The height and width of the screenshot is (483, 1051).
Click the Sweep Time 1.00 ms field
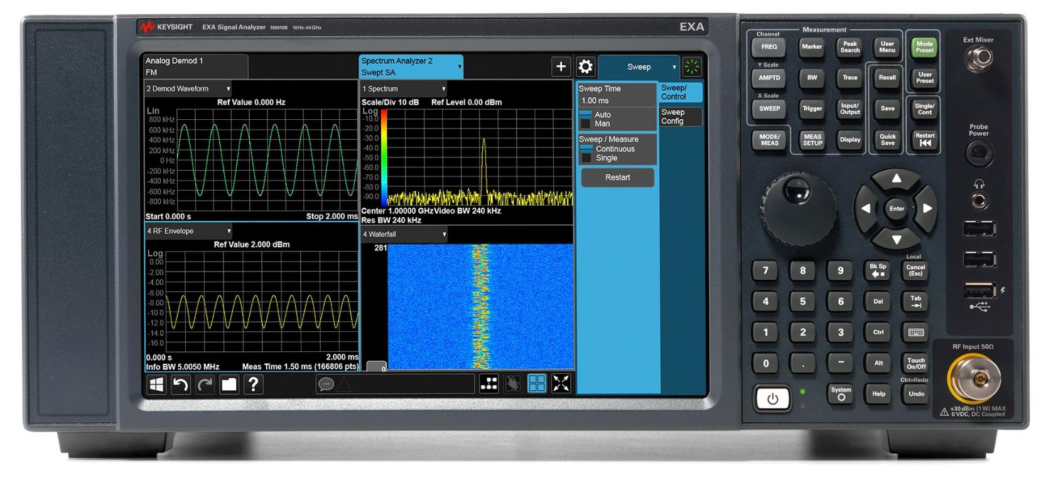(615, 101)
